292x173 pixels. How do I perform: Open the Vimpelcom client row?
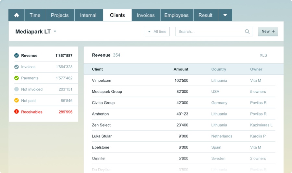point(102,80)
